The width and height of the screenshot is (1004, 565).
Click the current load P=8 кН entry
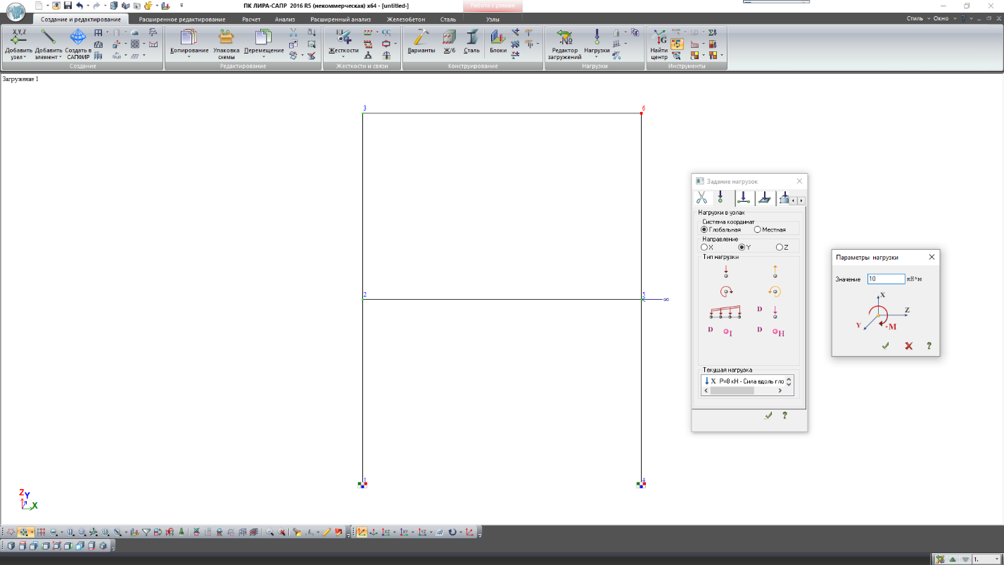(744, 381)
